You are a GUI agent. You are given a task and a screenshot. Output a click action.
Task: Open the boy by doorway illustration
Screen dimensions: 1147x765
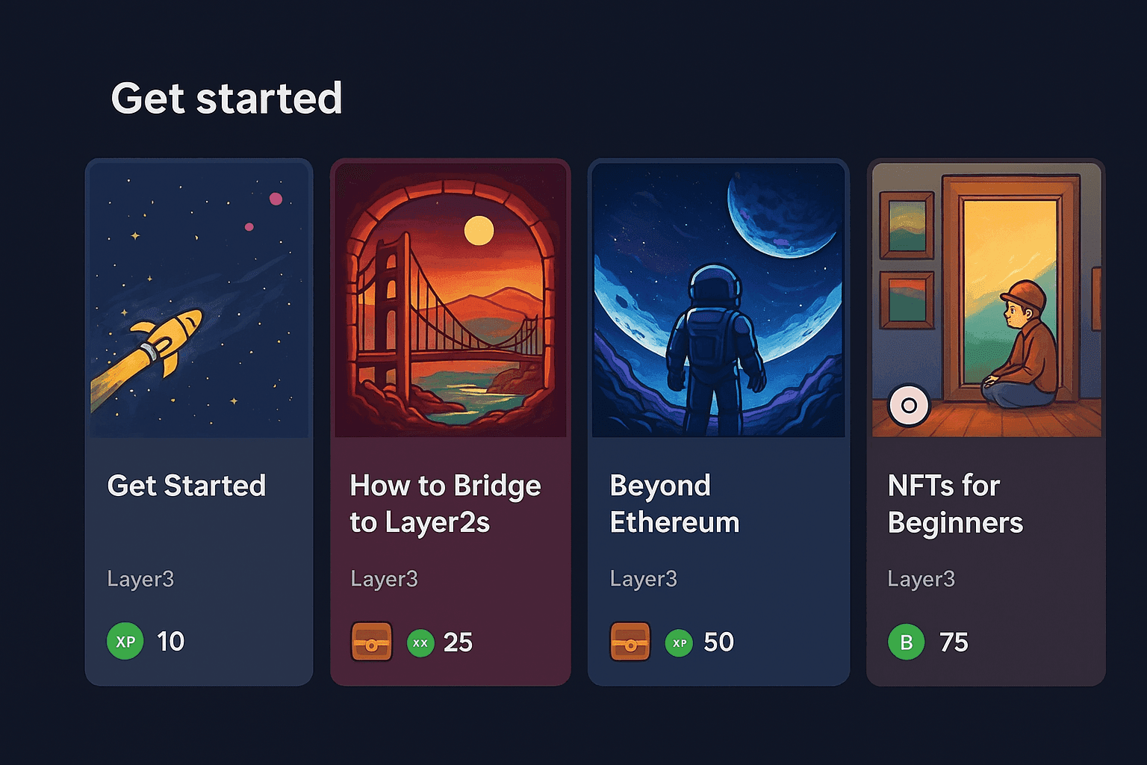click(x=986, y=300)
